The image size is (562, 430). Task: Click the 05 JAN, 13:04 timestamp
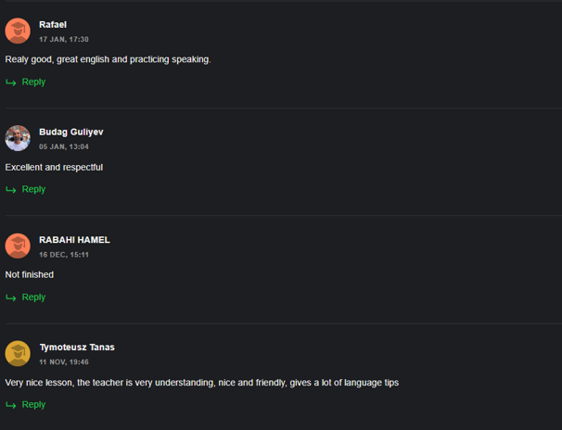(x=64, y=146)
